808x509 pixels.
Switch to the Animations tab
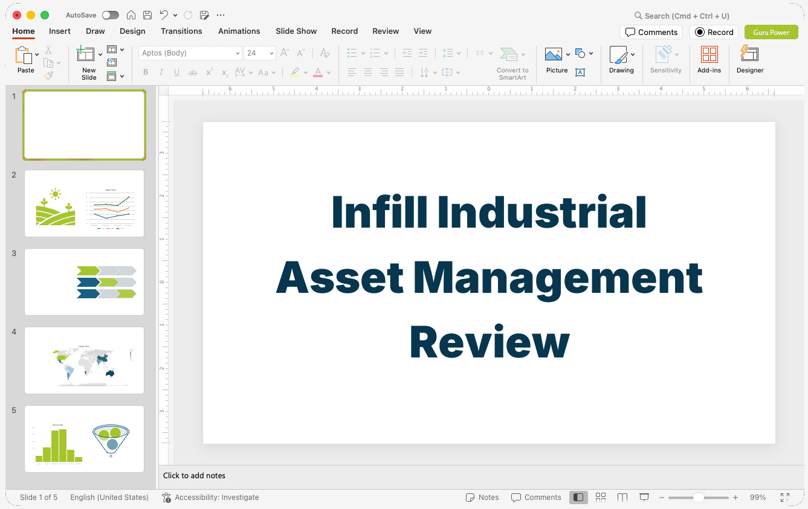239,31
